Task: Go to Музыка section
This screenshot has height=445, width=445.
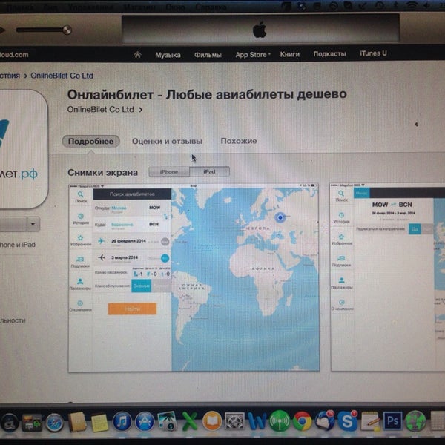Action: [x=168, y=55]
